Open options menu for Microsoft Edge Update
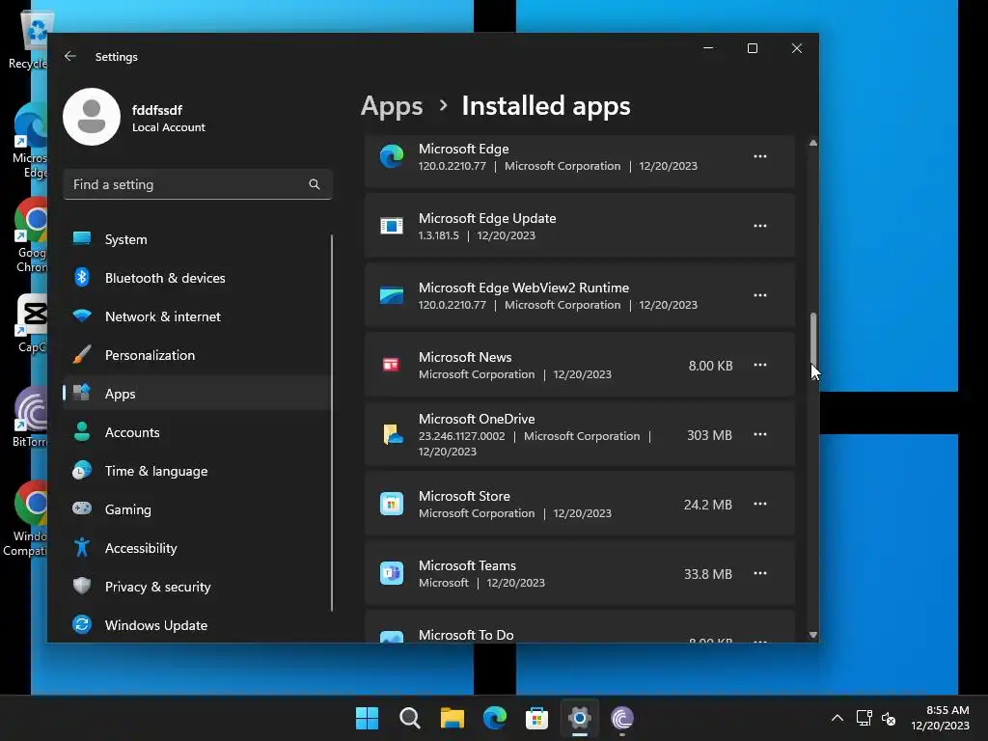The height and width of the screenshot is (741, 988). pos(760,226)
